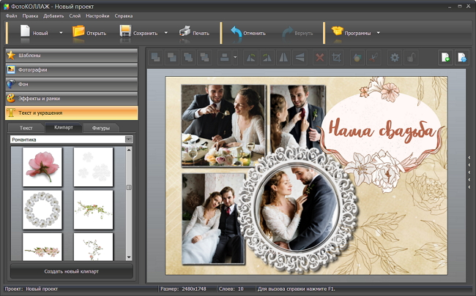Flip the object vertically
Screen dimensions: 476x296
pyautogui.click(x=300, y=57)
